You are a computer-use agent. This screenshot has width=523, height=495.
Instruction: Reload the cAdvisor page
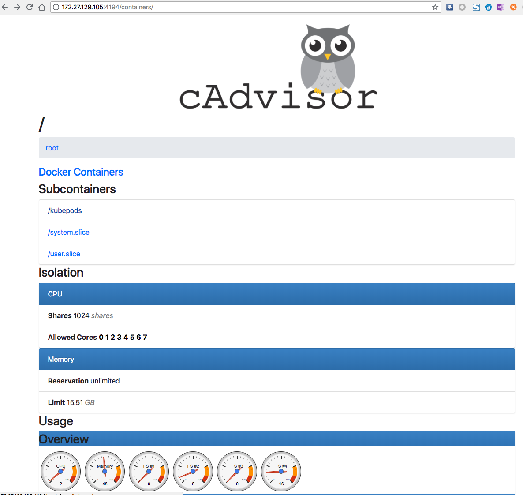coord(30,7)
